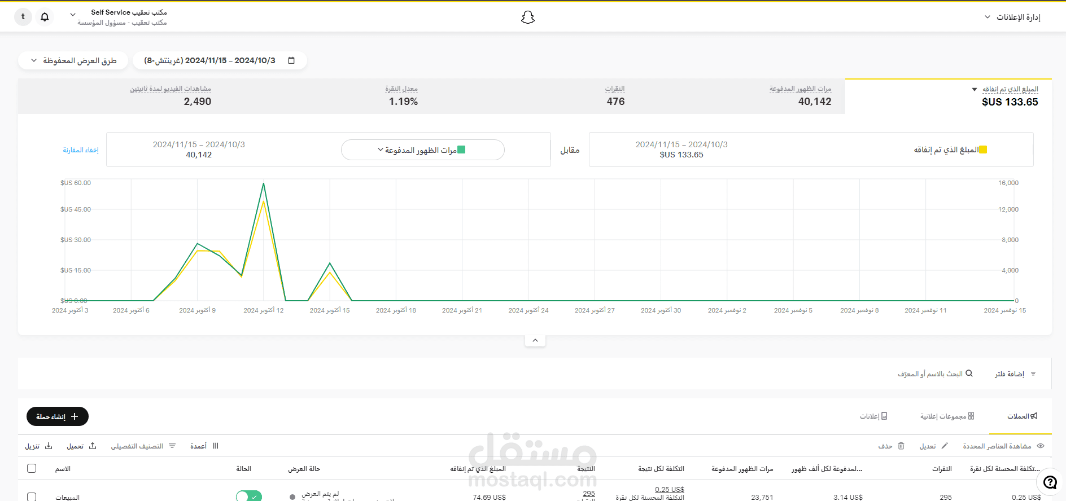The height and width of the screenshot is (501, 1066).
Task: Expand the Self Service account switcher chevron
Action: [x=73, y=15]
